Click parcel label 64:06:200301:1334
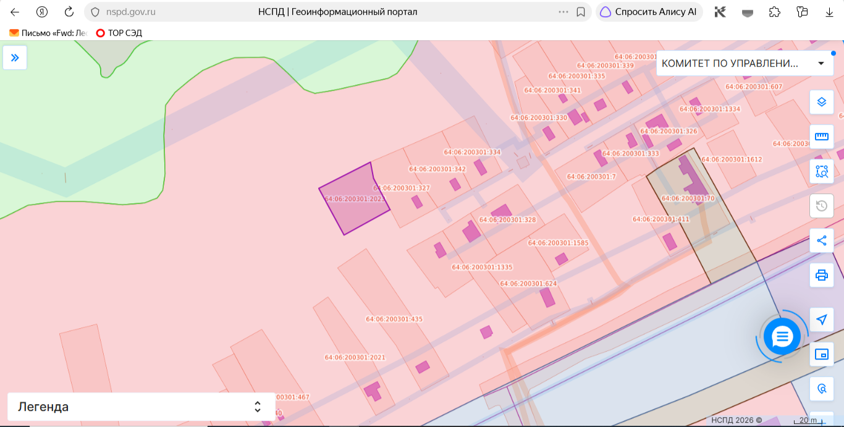844x427 pixels. click(x=710, y=109)
